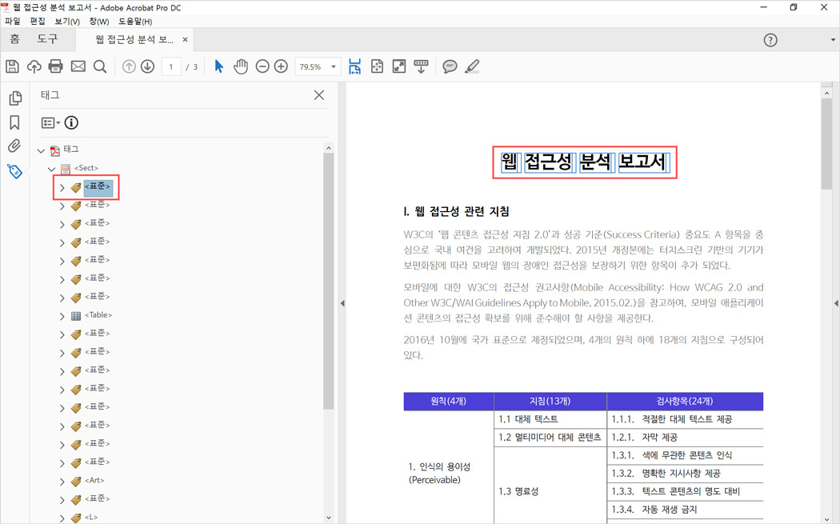
Task: Open the Tags panel options menu
Action: point(49,122)
